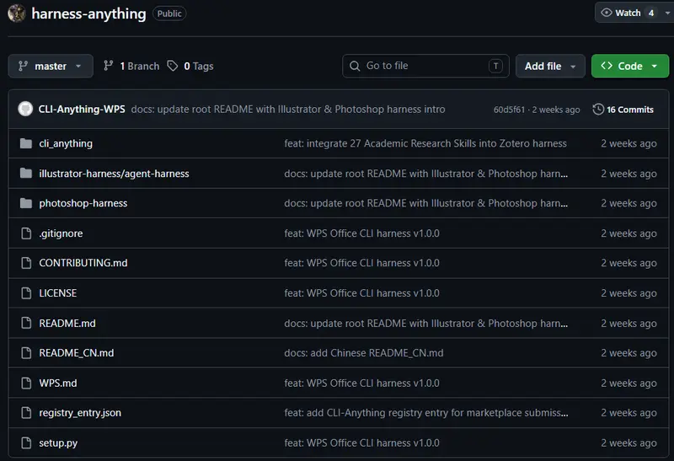Screen dimensions: 674x461
Task: Click the setup.py file icon
Action: 26,442
